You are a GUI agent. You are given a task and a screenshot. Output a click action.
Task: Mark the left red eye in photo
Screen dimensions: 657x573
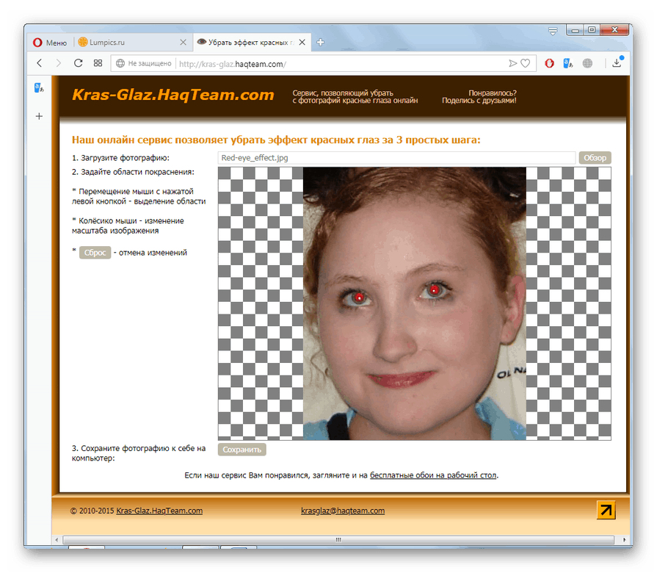[x=359, y=298]
